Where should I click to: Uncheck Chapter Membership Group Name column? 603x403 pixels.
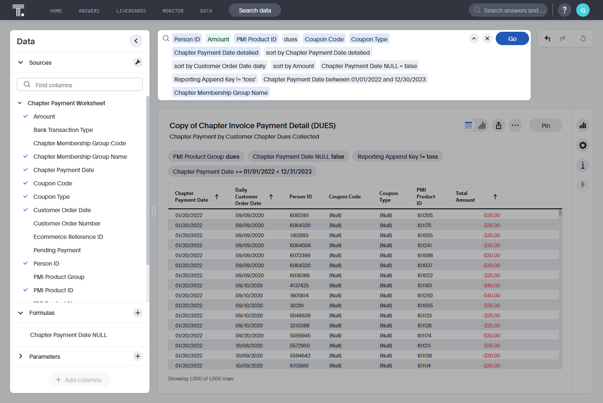point(25,156)
